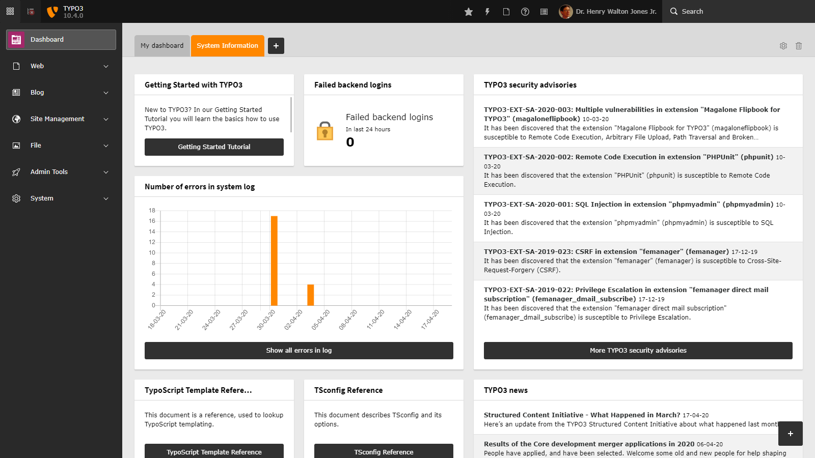Screen dimensions: 815x458
Task: Delete dashboard using the trash icon
Action: [x=799, y=46]
